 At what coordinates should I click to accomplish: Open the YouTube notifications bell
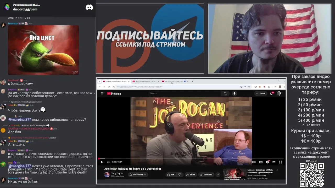pyautogui.click(x=272, y=93)
